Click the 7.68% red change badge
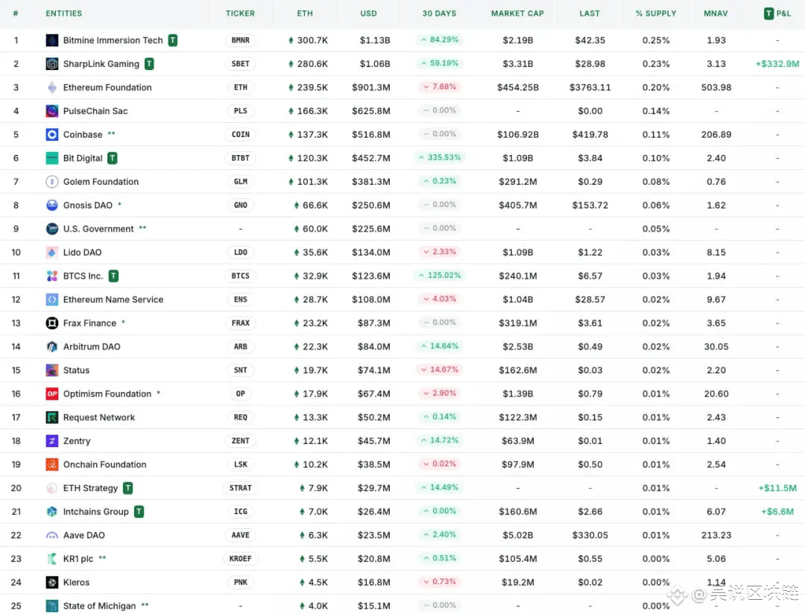This screenshot has height=614, width=805. click(440, 86)
